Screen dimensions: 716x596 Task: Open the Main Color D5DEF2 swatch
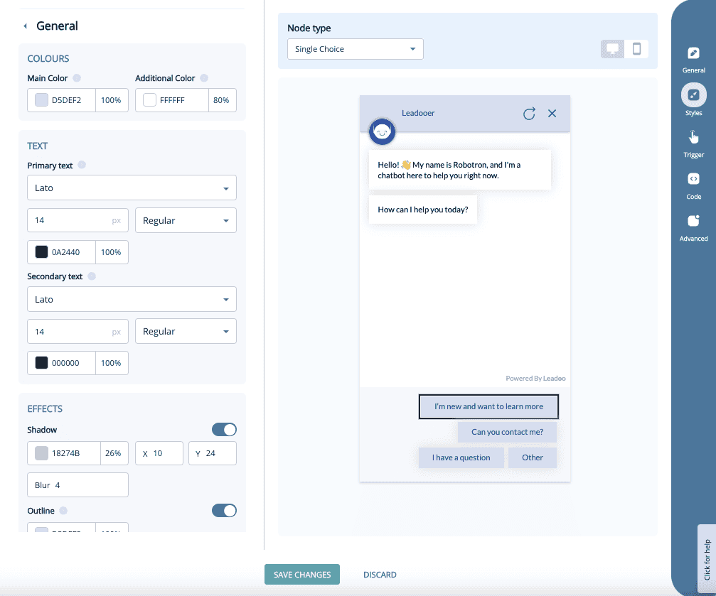[41, 100]
